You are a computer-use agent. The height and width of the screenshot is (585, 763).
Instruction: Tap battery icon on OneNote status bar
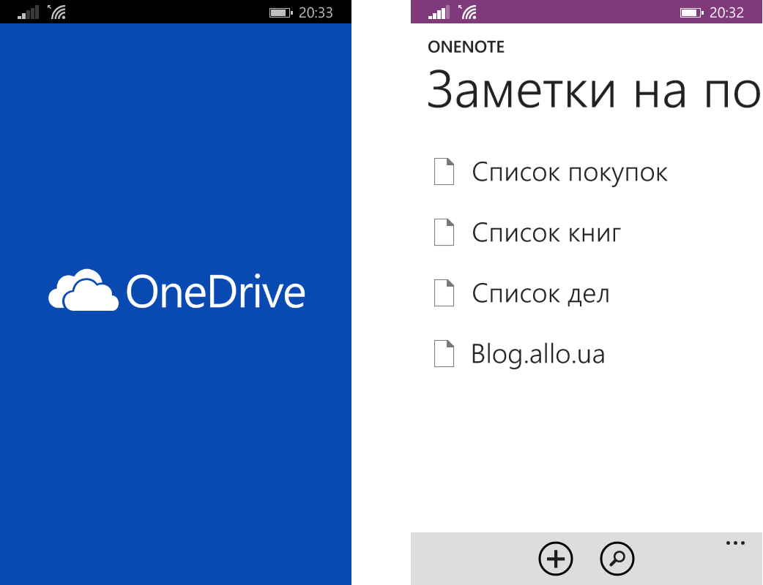[x=691, y=12]
